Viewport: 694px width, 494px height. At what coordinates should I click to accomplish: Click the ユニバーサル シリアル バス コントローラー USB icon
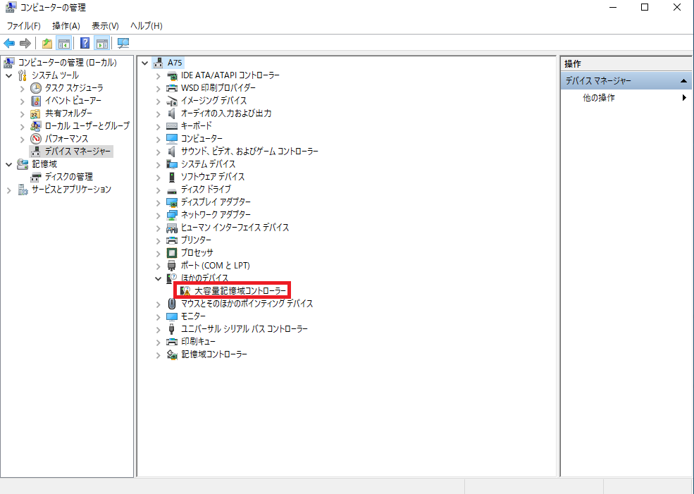pos(172,329)
